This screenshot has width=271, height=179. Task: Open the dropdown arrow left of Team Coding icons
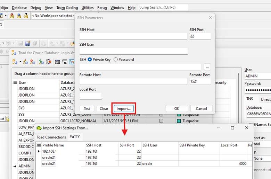click(6, 16)
